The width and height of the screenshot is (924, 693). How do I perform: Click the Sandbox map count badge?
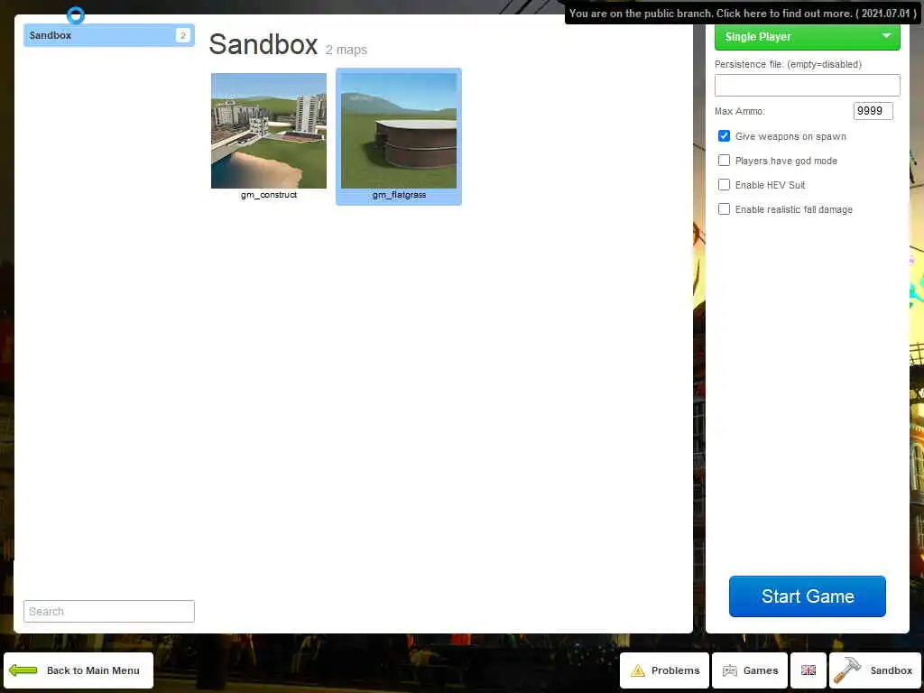(x=182, y=35)
